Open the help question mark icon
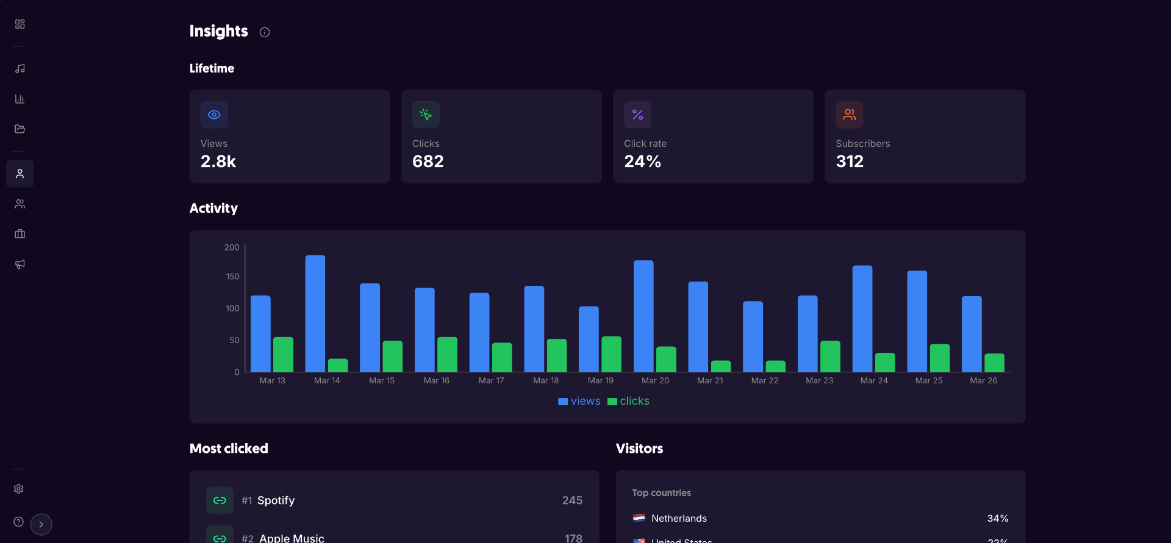Image resolution: width=1171 pixels, height=543 pixels. click(19, 522)
